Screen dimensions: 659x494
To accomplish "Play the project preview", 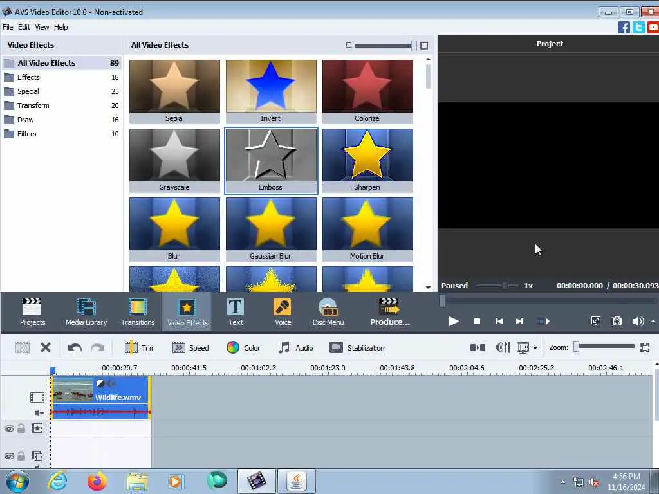I will click(454, 322).
